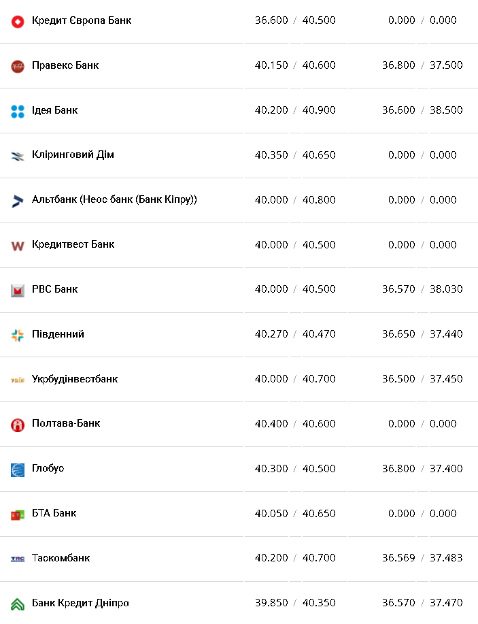Click the Південний rate 40.270 / 40.470
This screenshot has width=478, height=624.
tap(295, 334)
